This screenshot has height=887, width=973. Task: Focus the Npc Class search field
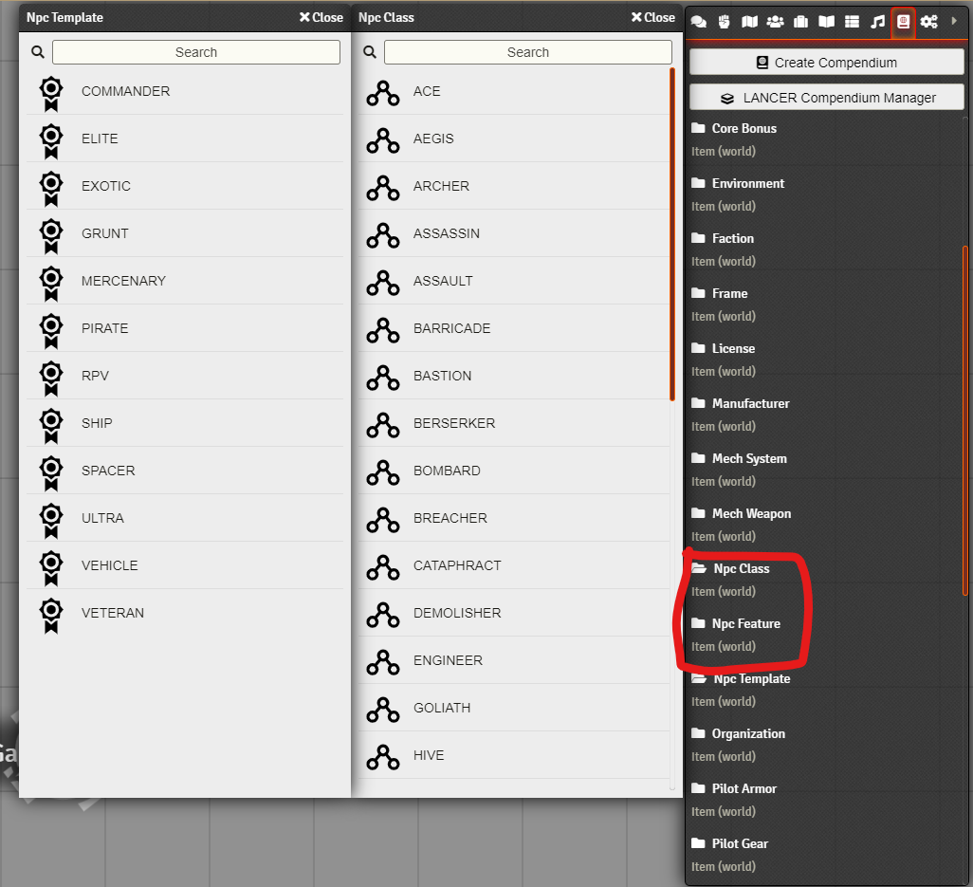528,52
